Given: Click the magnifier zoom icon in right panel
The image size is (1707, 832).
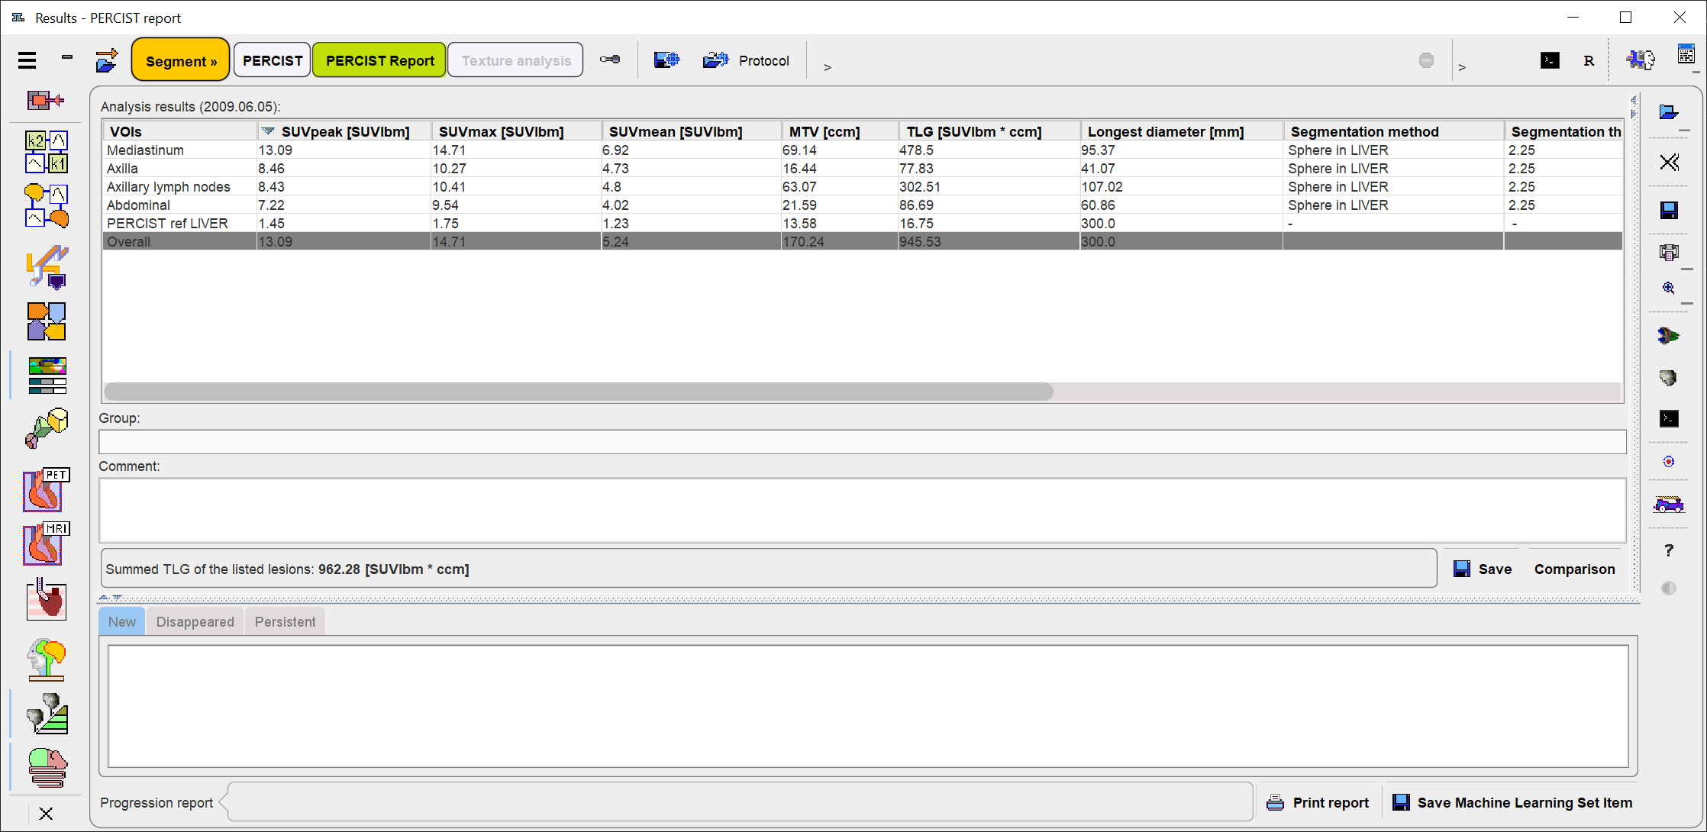Looking at the screenshot, I should 1669,288.
